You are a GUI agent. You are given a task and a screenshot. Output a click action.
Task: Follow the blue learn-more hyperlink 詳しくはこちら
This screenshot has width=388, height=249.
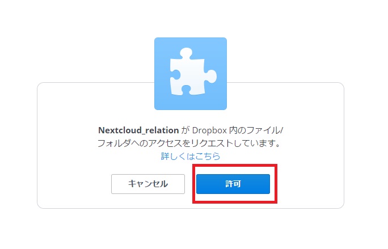pos(191,156)
